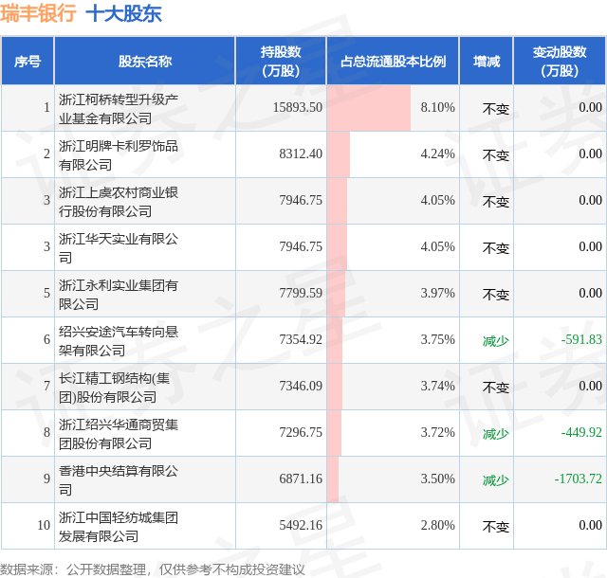The height and width of the screenshot is (578, 607).
Task: Click the holding value 7354.92
Action: click(x=301, y=339)
